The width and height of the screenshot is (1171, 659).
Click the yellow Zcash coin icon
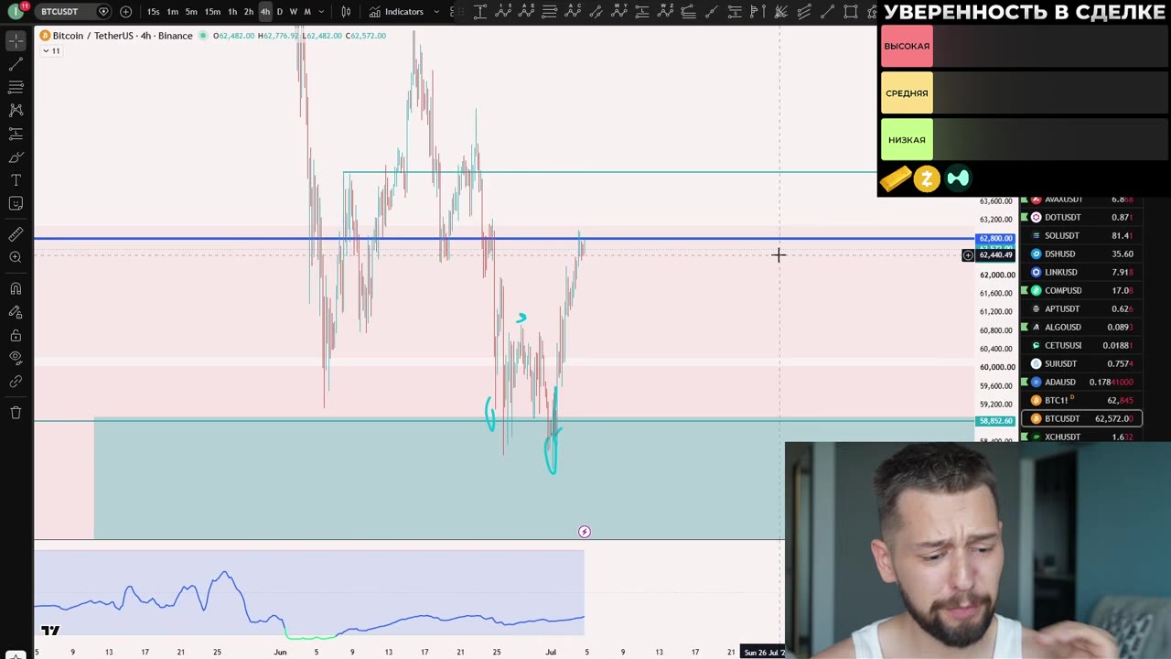click(x=927, y=178)
